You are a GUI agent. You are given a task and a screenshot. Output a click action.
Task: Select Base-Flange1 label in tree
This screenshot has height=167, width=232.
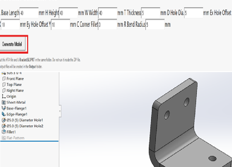[x=16, y=108]
